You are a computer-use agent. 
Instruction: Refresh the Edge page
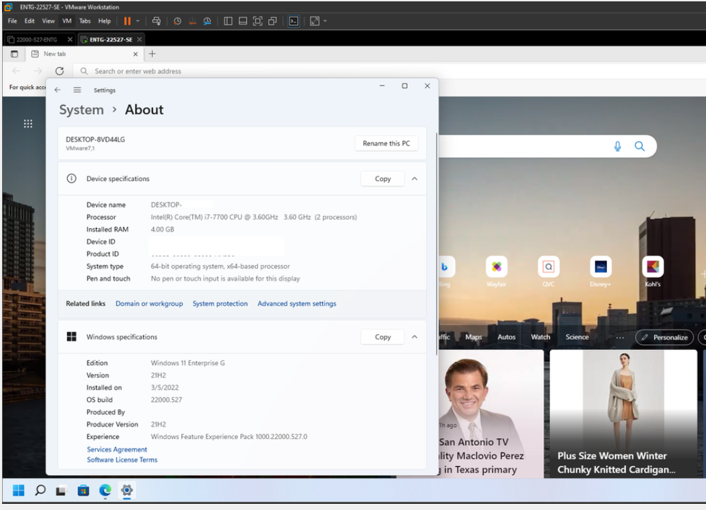point(60,71)
